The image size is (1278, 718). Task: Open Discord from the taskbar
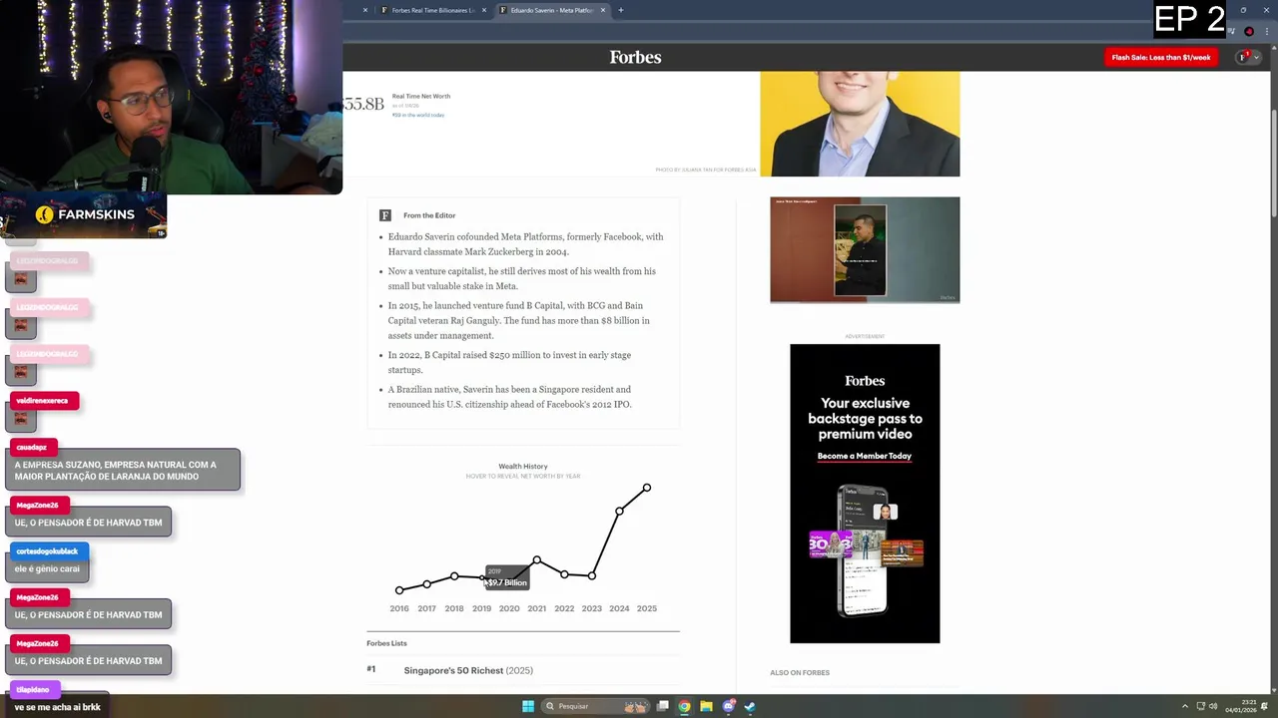728,706
